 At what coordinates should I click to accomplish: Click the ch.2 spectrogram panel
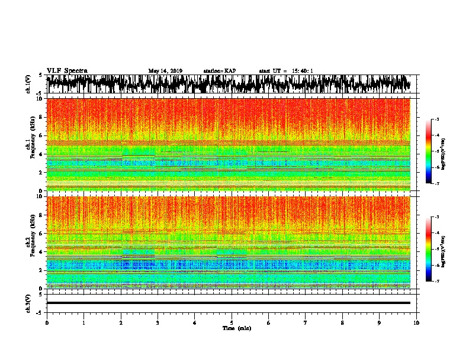(228, 243)
